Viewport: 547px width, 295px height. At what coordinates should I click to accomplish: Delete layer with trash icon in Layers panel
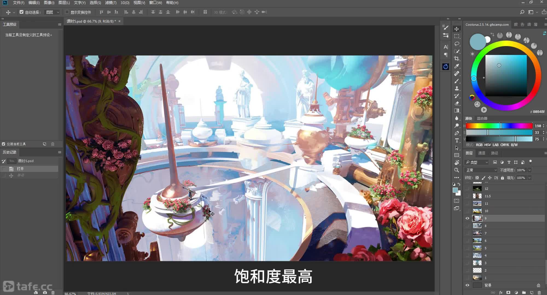pyautogui.click(x=539, y=293)
